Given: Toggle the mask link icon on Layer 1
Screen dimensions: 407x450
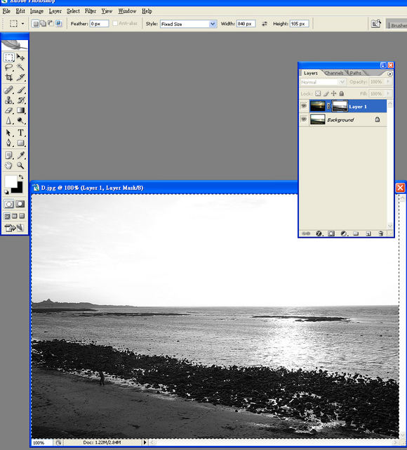Looking at the screenshot, I should [328, 106].
